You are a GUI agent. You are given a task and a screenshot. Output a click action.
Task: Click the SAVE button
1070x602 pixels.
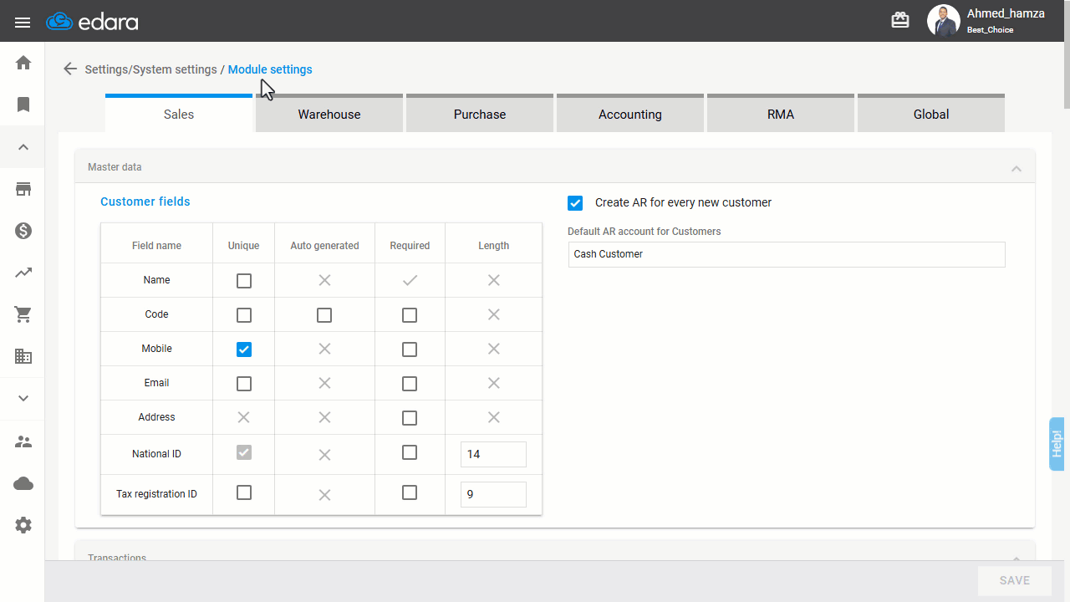pyautogui.click(x=1015, y=580)
